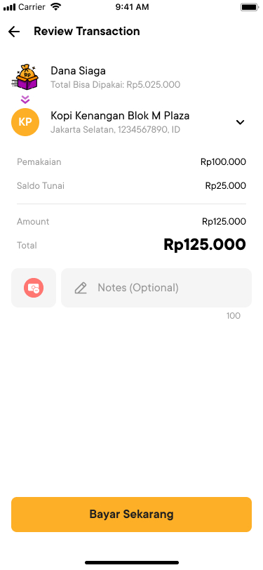Select the Total Rp125.000 amount
Viewport: 263px width, 570px height.
click(205, 245)
